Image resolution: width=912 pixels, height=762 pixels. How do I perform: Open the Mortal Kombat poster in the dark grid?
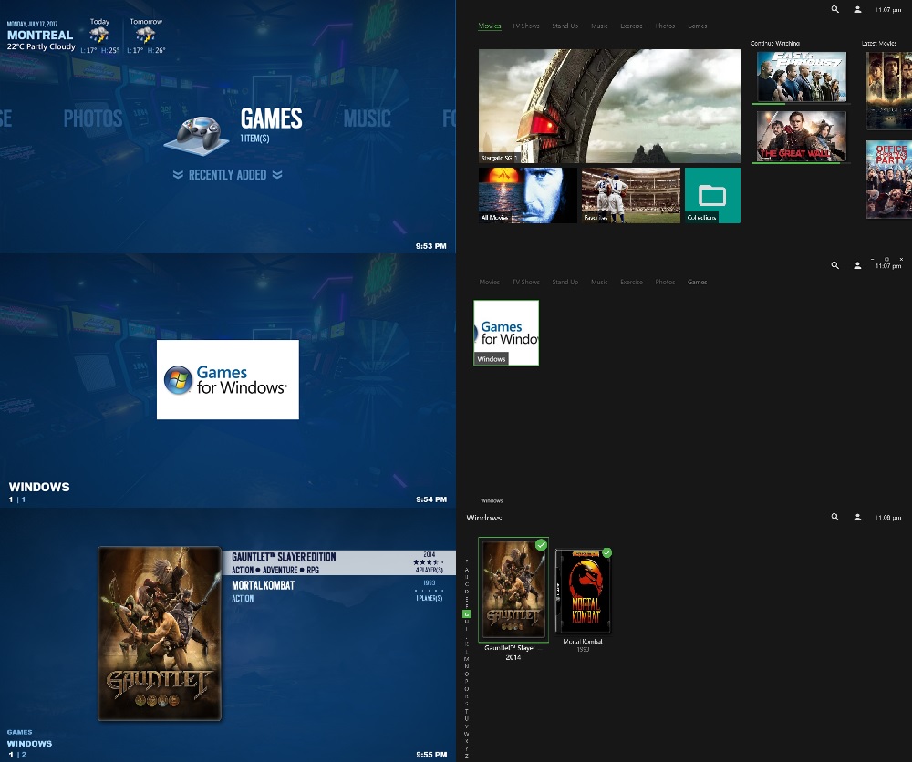pyautogui.click(x=584, y=592)
